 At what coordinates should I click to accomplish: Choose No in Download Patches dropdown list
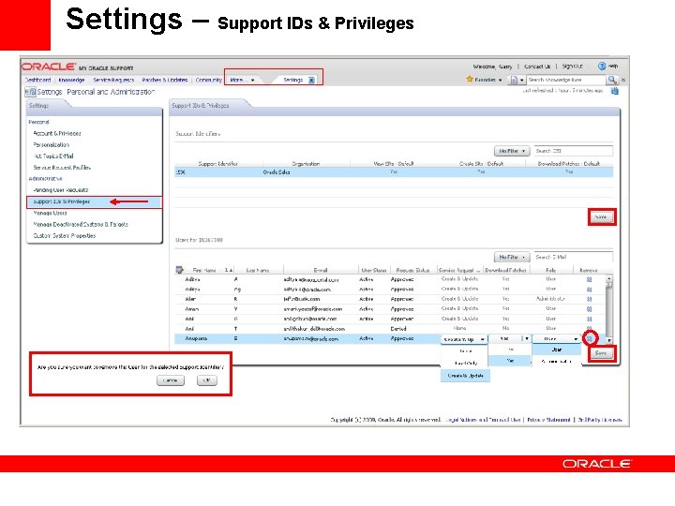pos(510,350)
